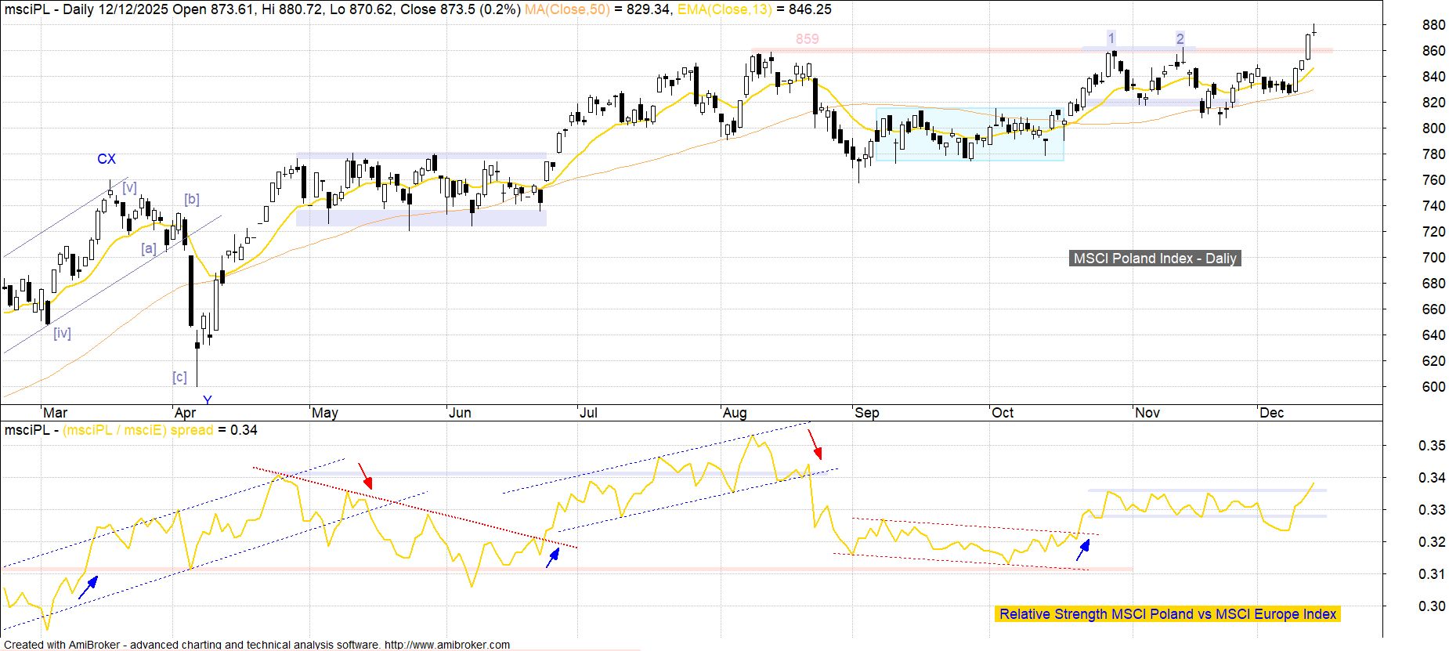This screenshot has height=651, width=1449.
Task: Select the CX wave label
Action: click(x=107, y=159)
